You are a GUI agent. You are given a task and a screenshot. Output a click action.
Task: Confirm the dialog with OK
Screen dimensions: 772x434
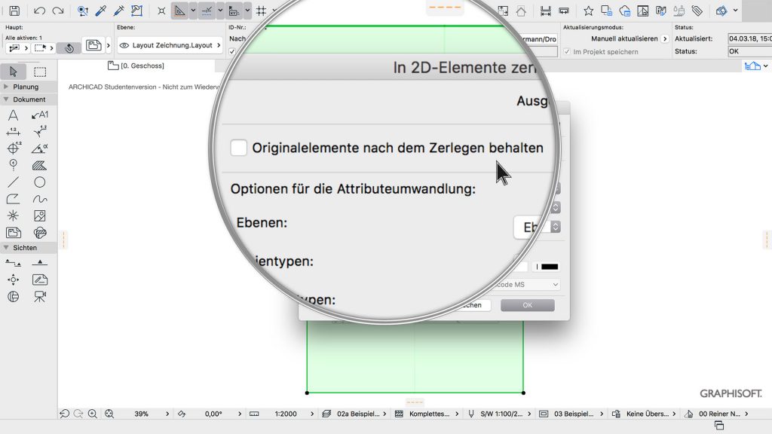(x=527, y=305)
